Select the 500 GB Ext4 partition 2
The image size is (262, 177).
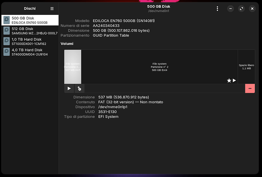point(159,67)
